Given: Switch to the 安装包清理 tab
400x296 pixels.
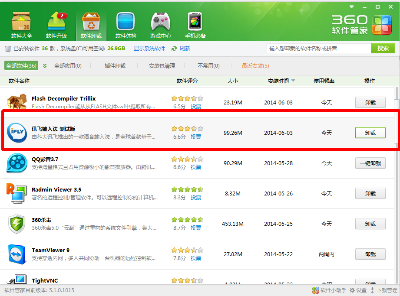Looking at the screenshot, I should 162,66.
